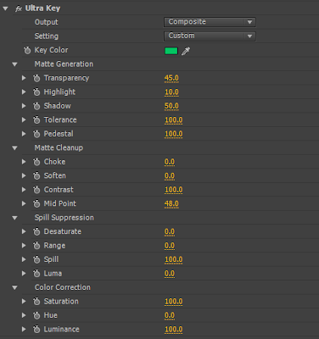
Task: Click Transparency value 45.0
Action: pyautogui.click(x=171, y=78)
